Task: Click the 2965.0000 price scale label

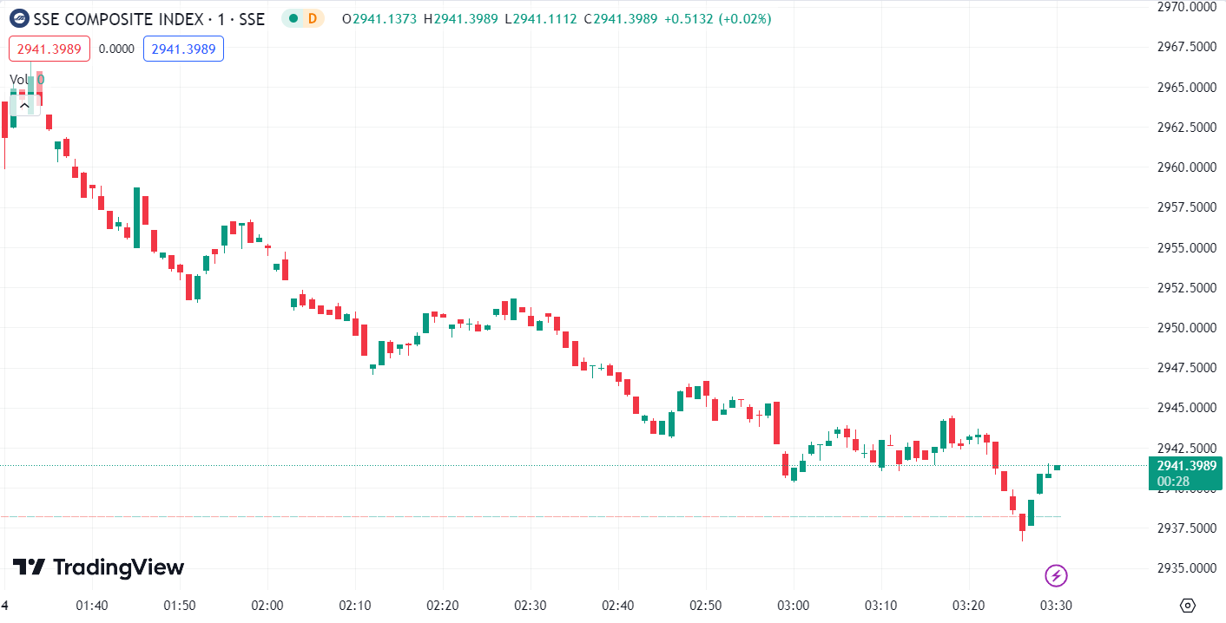Action: pyautogui.click(x=1184, y=88)
